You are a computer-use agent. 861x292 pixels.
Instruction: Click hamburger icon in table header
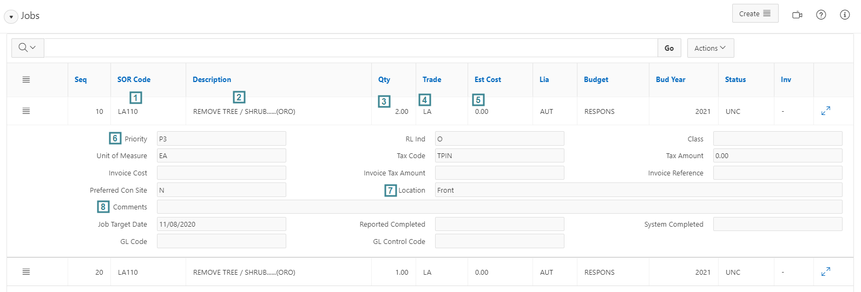[x=26, y=80]
